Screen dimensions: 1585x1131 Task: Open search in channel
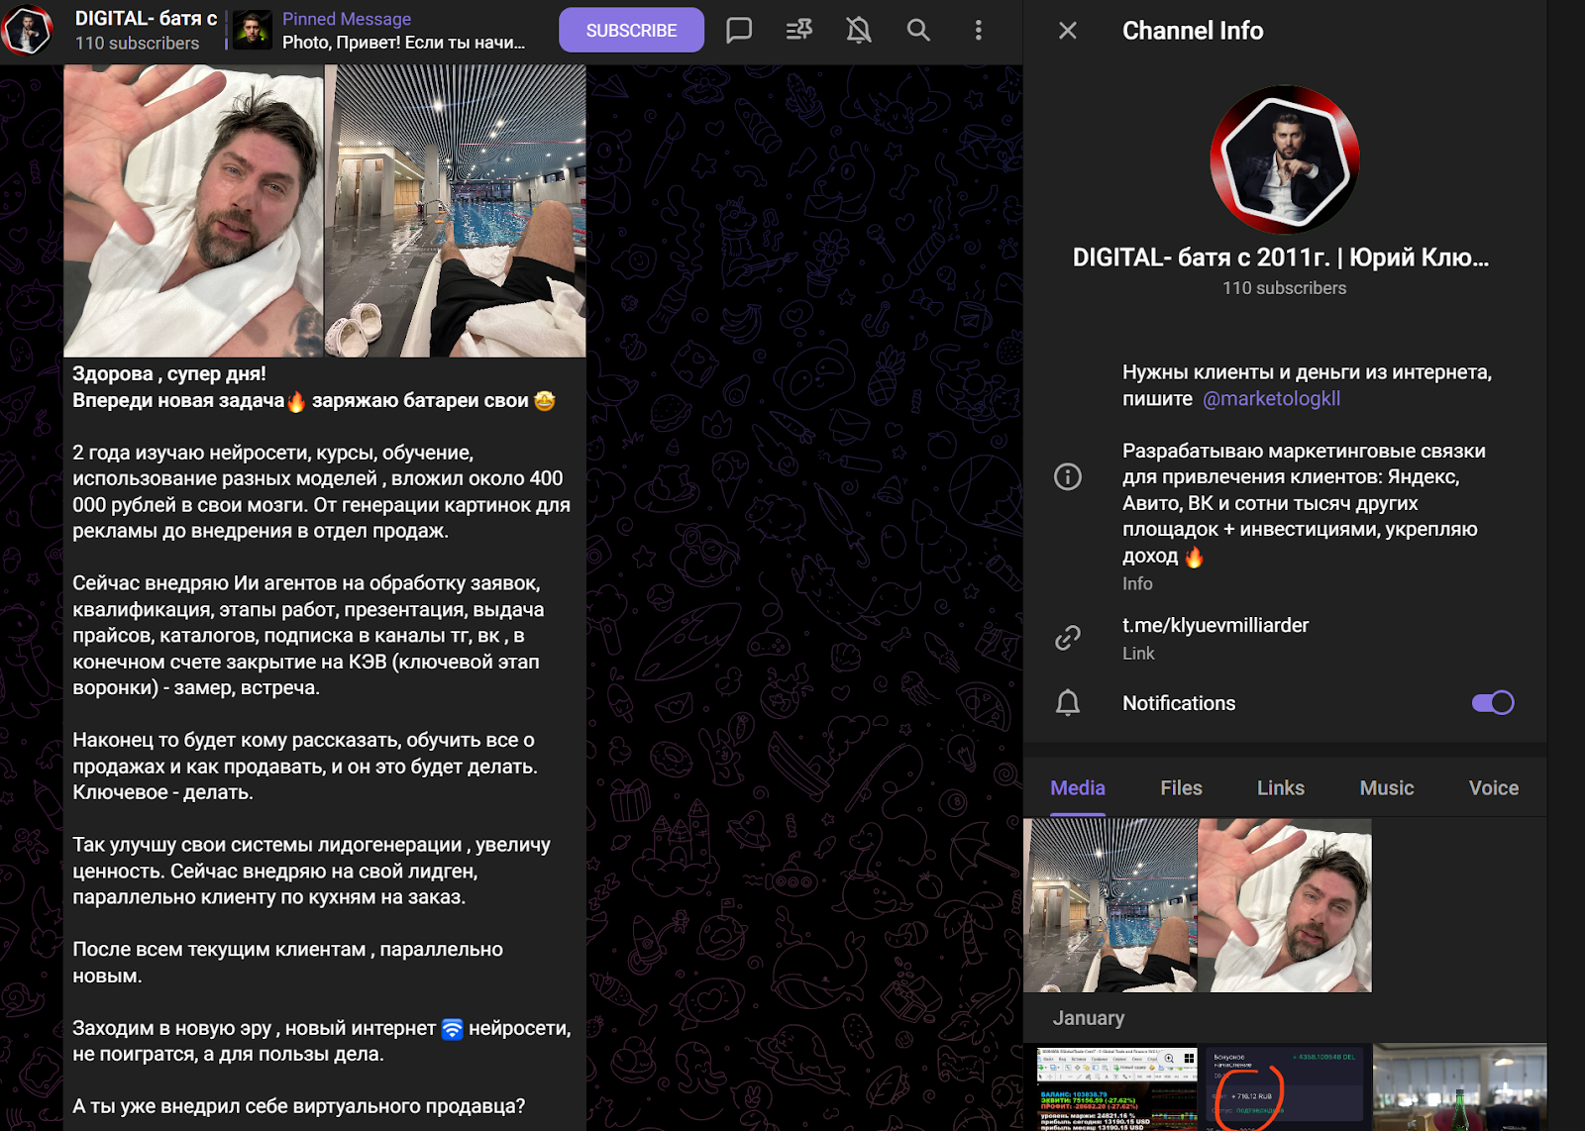918,31
